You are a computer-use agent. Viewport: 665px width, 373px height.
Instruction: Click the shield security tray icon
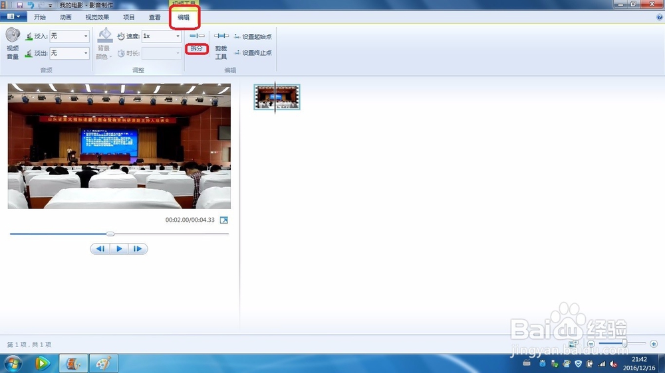[578, 364]
